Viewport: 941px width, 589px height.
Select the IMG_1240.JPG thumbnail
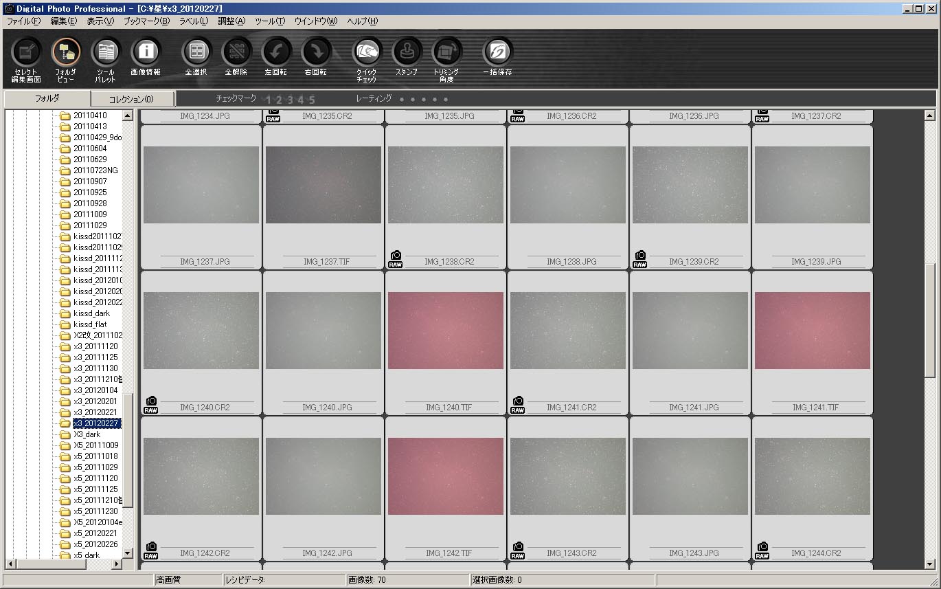[x=324, y=331]
